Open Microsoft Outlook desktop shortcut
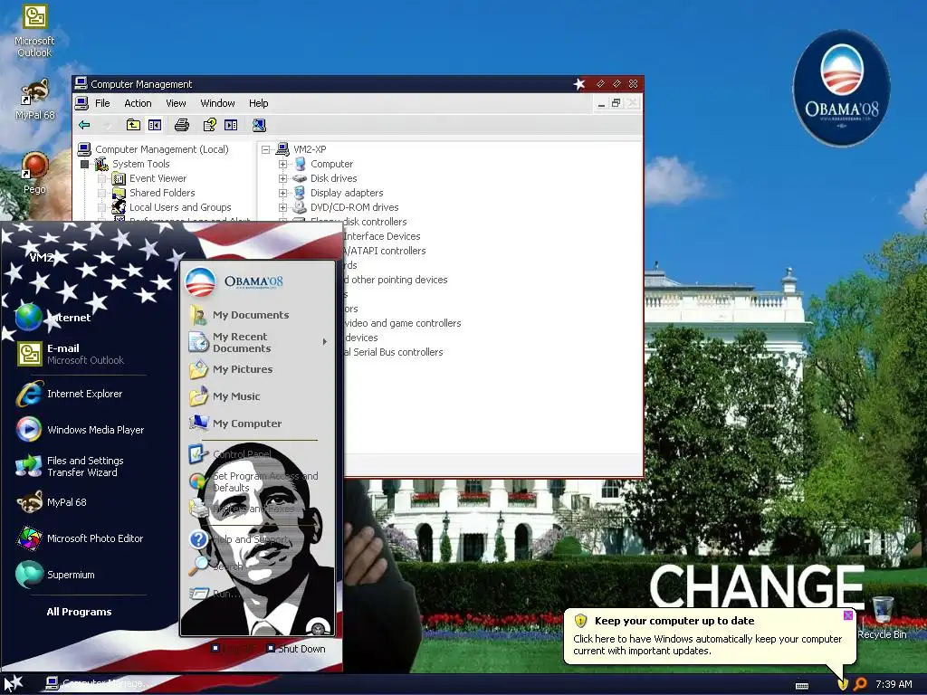927x695 pixels. click(x=34, y=32)
